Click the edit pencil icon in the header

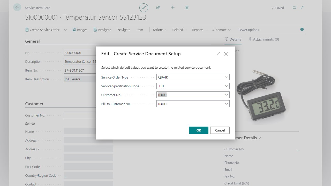tap(144, 7)
